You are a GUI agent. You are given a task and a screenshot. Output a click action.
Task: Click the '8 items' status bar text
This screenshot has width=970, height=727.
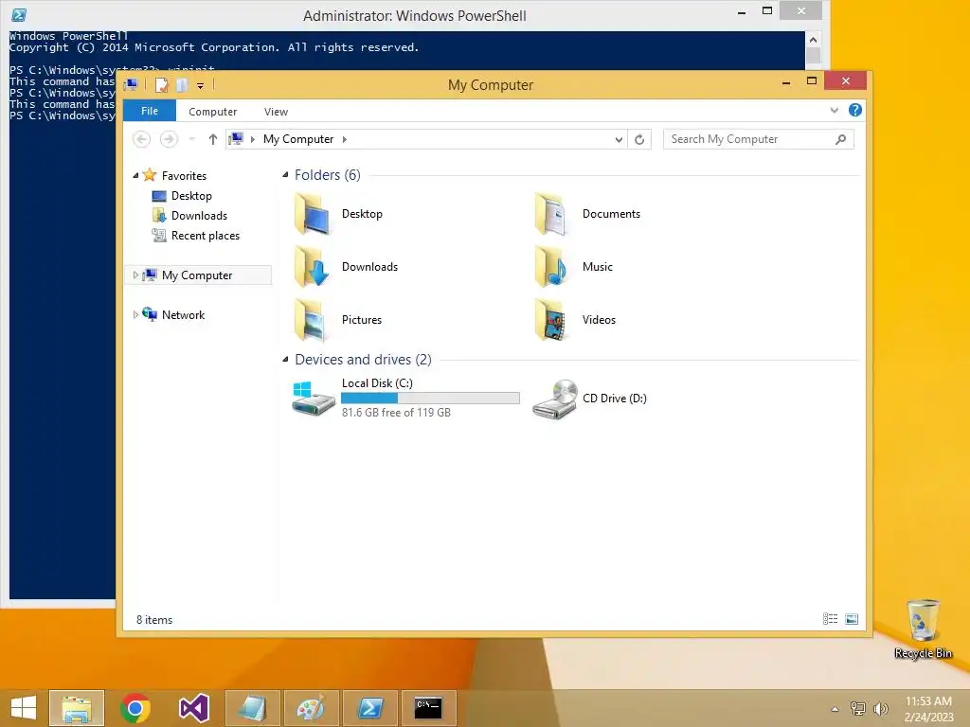tap(154, 619)
